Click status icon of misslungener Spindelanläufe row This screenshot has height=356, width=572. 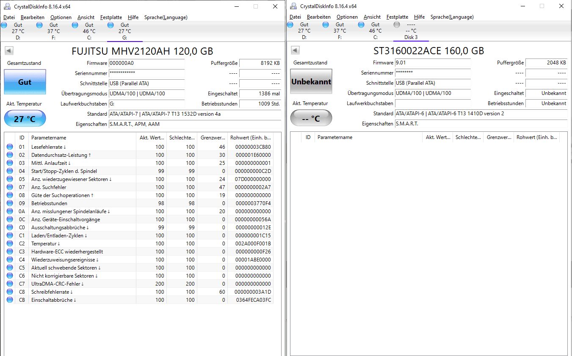tap(10, 211)
